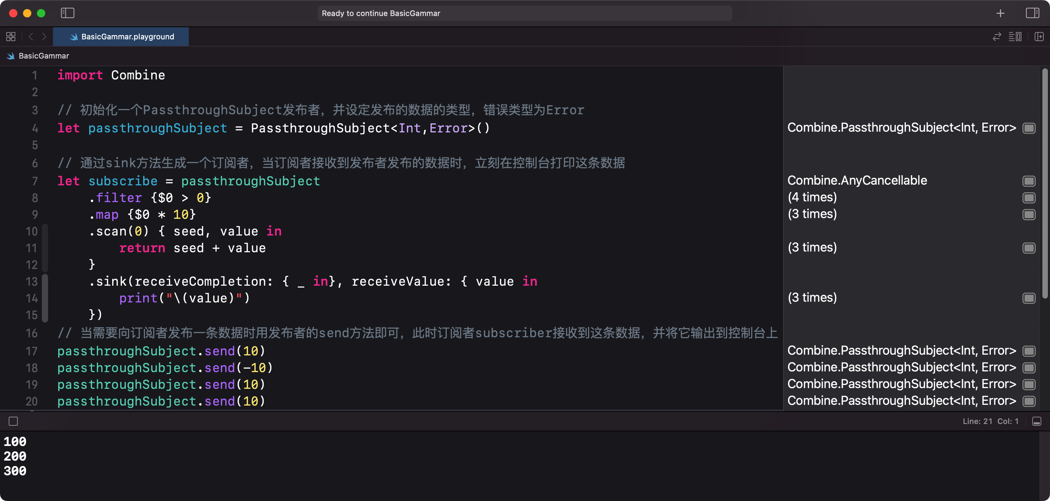Toggle the debug console area

click(1036, 421)
